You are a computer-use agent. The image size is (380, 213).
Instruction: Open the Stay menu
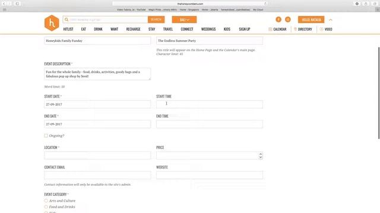click(152, 29)
